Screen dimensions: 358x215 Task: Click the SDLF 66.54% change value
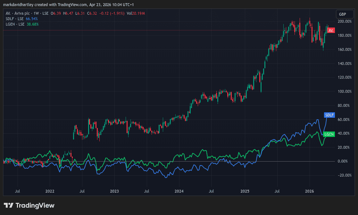tap(32, 19)
